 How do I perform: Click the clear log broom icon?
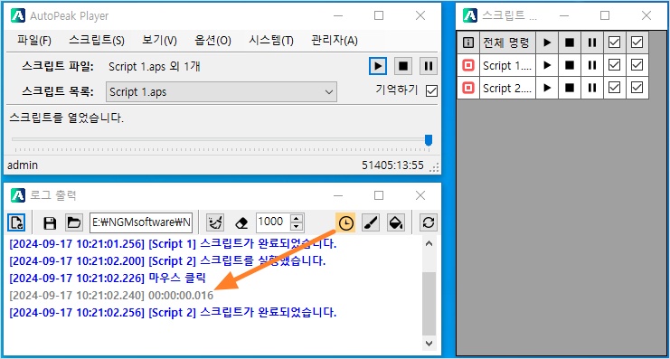pyautogui.click(x=214, y=222)
